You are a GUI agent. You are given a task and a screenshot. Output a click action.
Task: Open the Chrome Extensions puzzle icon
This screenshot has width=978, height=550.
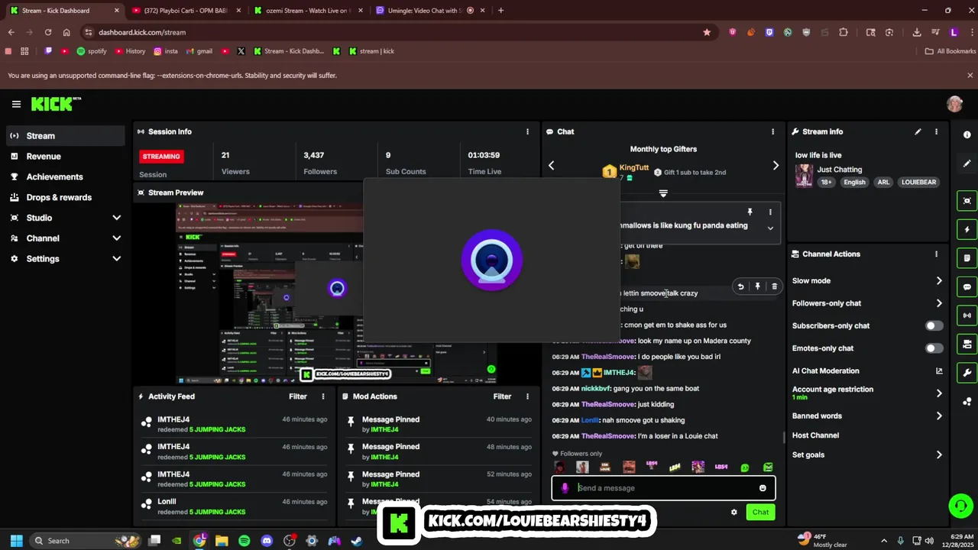(x=844, y=32)
